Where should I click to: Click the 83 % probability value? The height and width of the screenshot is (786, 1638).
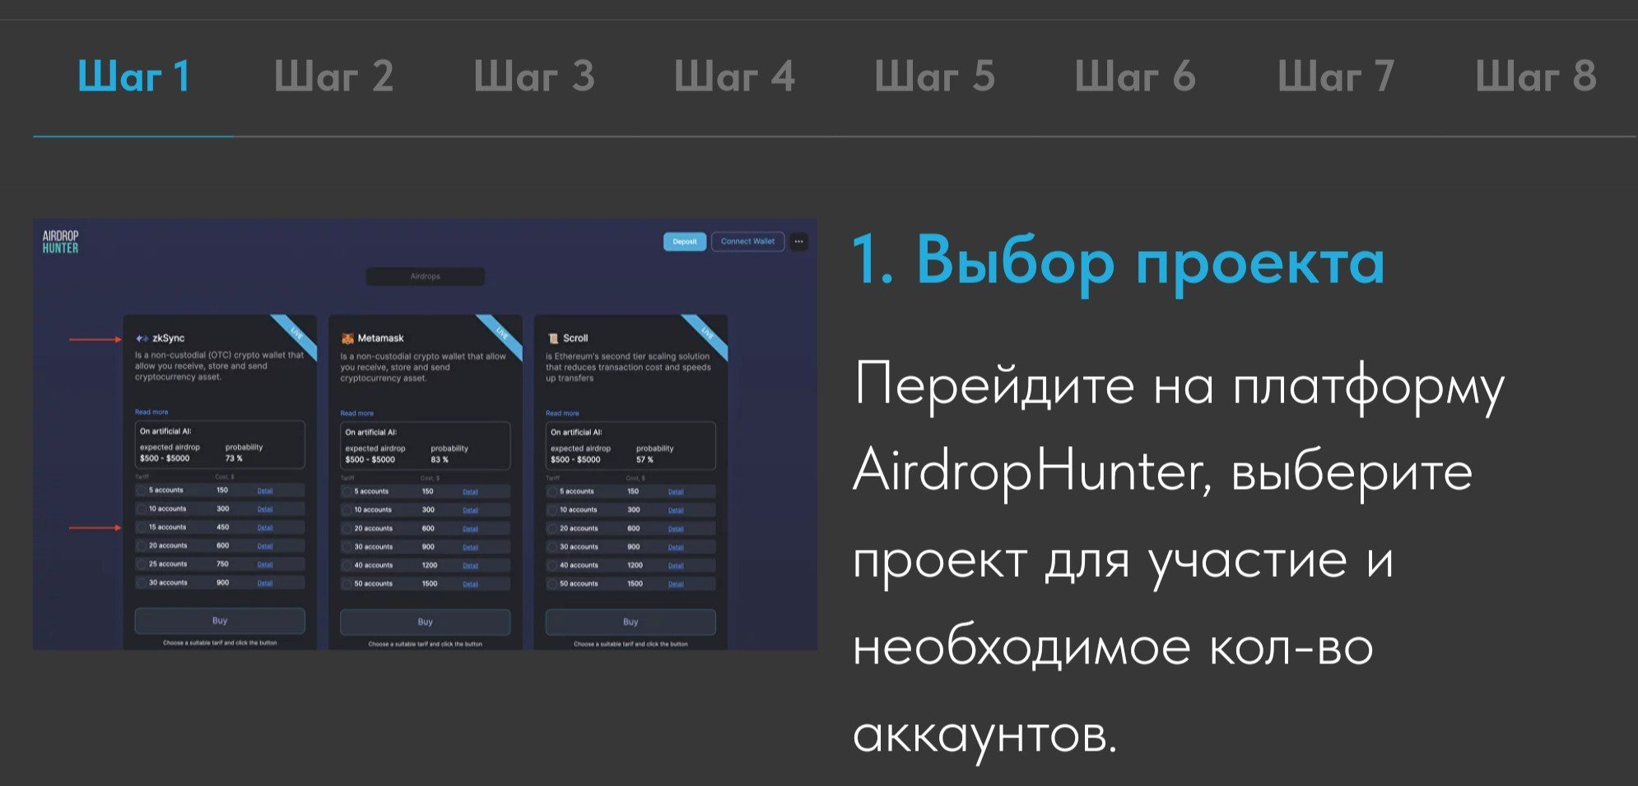pyautogui.click(x=440, y=460)
